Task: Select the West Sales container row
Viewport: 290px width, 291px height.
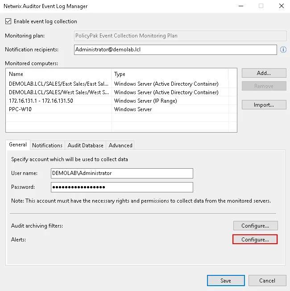Action: [58, 92]
